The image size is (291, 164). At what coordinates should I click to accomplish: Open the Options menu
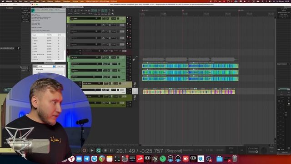pyautogui.click(x=50, y=1)
